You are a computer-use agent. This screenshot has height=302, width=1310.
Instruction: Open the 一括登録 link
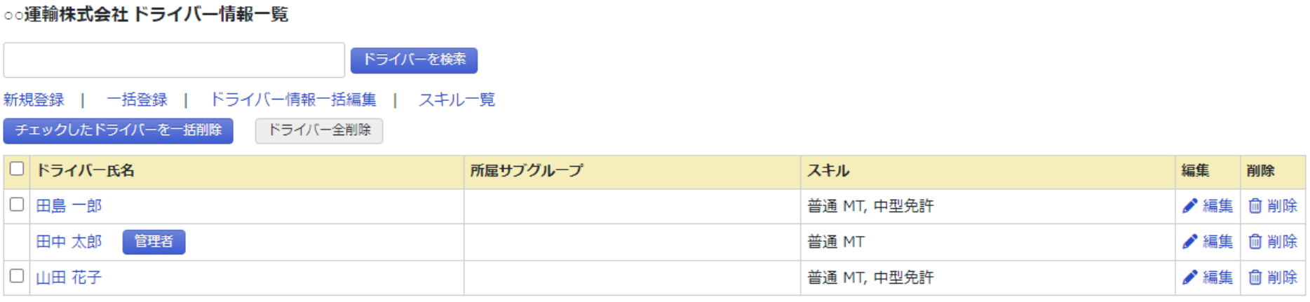(137, 99)
